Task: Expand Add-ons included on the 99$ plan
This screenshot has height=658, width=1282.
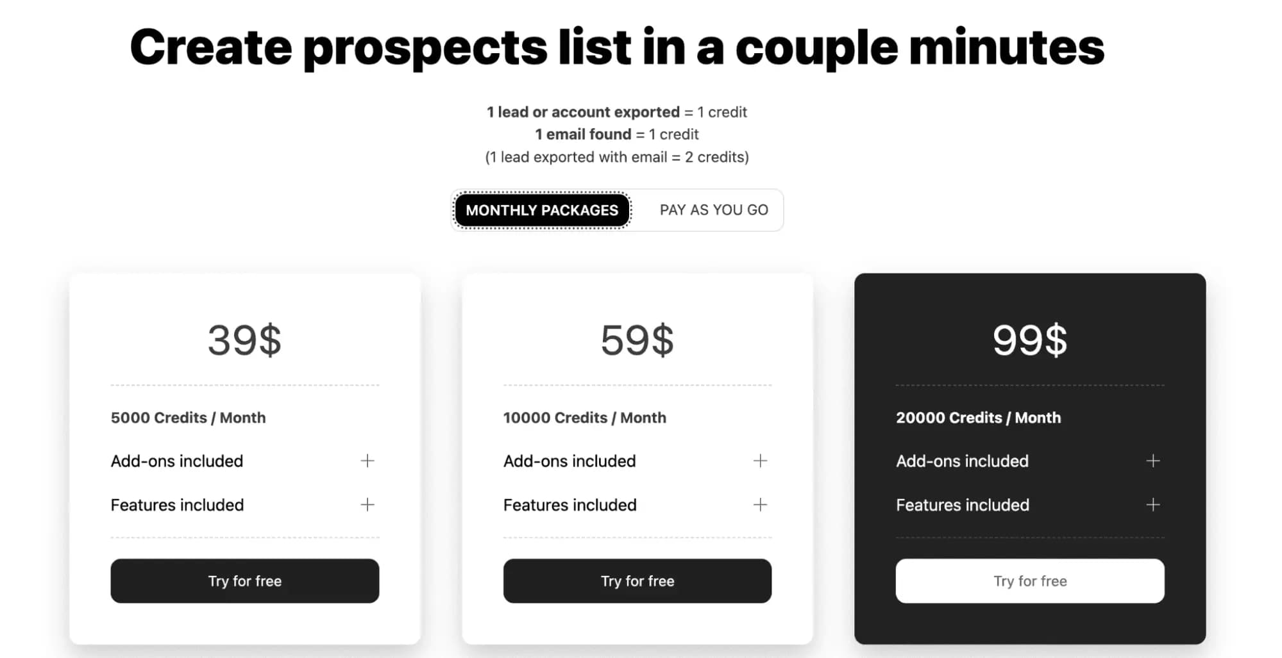Action: point(1152,460)
